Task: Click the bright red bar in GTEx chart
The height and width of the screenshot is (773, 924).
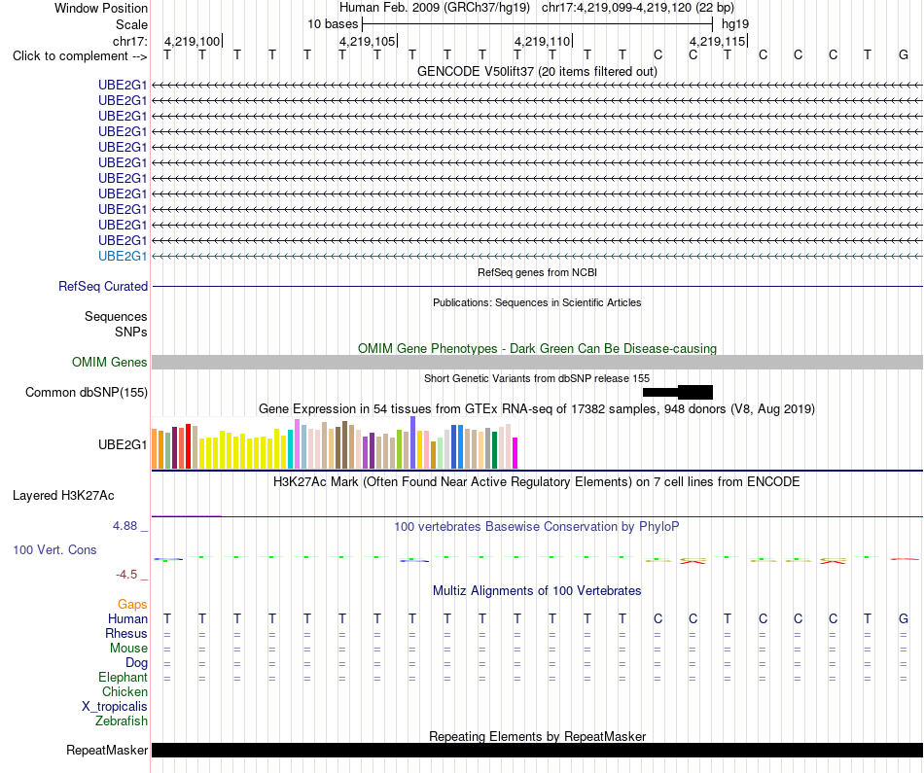Action: [x=188, y=446]
